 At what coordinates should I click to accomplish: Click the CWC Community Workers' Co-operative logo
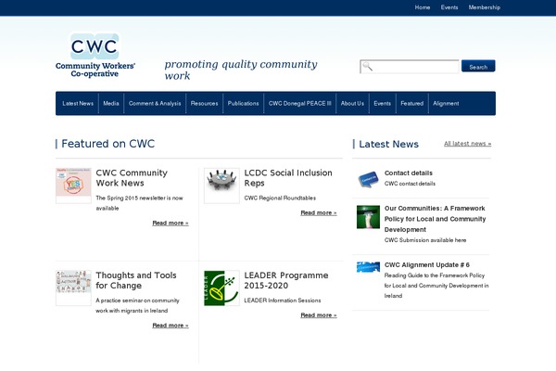[95, 56]
